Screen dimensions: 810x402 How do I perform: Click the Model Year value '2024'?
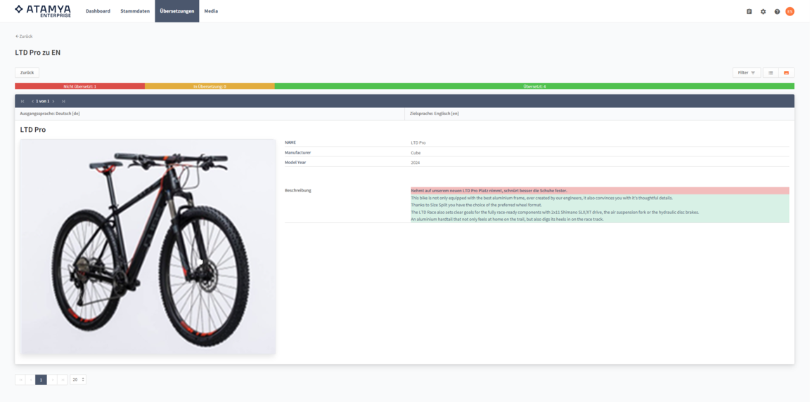coord(416,163)
